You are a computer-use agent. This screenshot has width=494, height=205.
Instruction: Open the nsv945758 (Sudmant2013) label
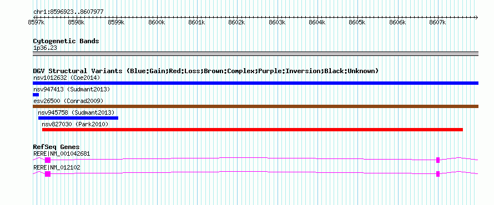point(76,112)
